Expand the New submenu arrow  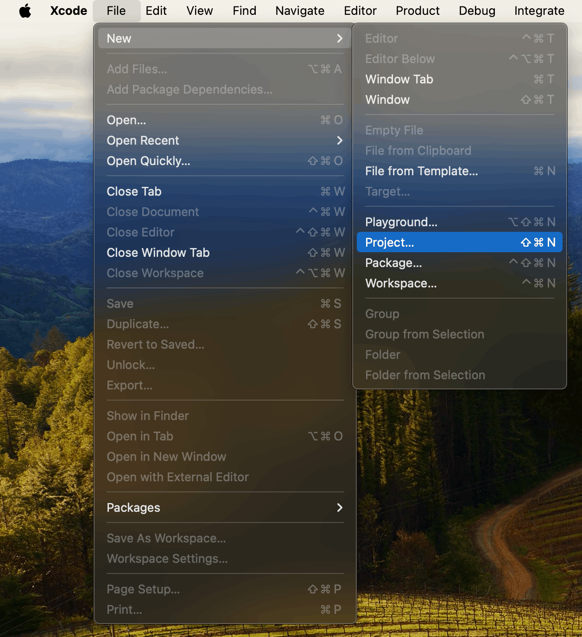click(x=340, y=38)
